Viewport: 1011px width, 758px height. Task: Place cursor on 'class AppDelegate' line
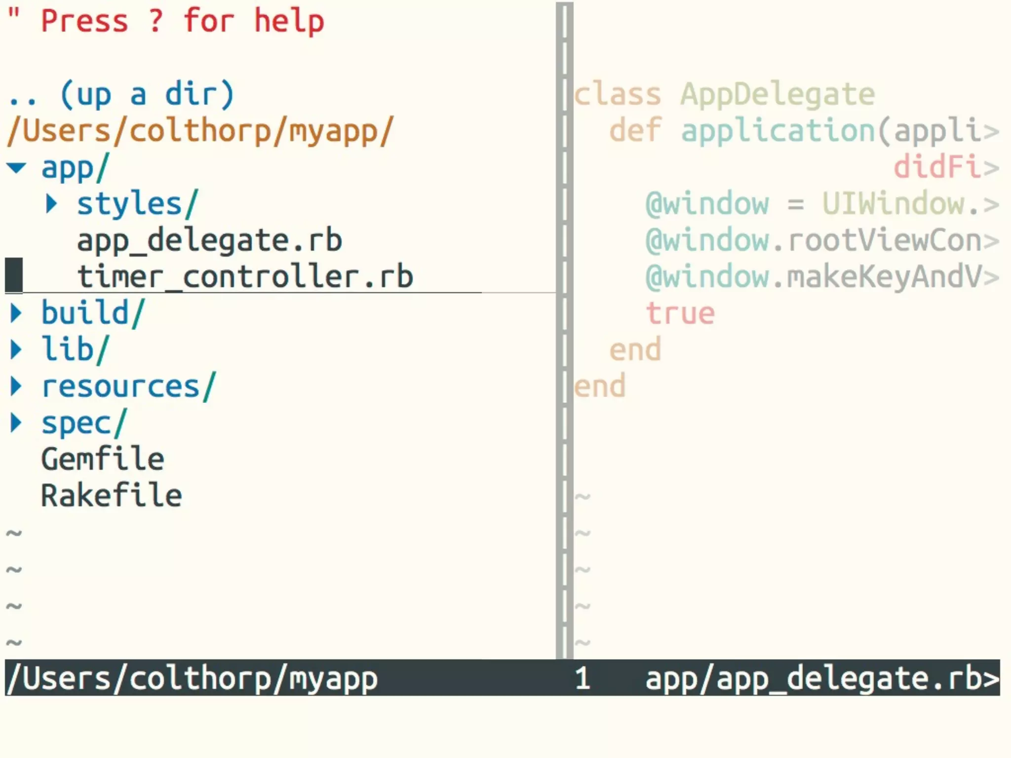(x=724, y=94)
